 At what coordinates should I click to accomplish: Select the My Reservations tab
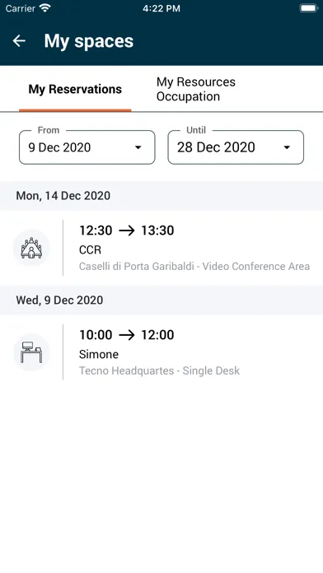pos(75,89)
